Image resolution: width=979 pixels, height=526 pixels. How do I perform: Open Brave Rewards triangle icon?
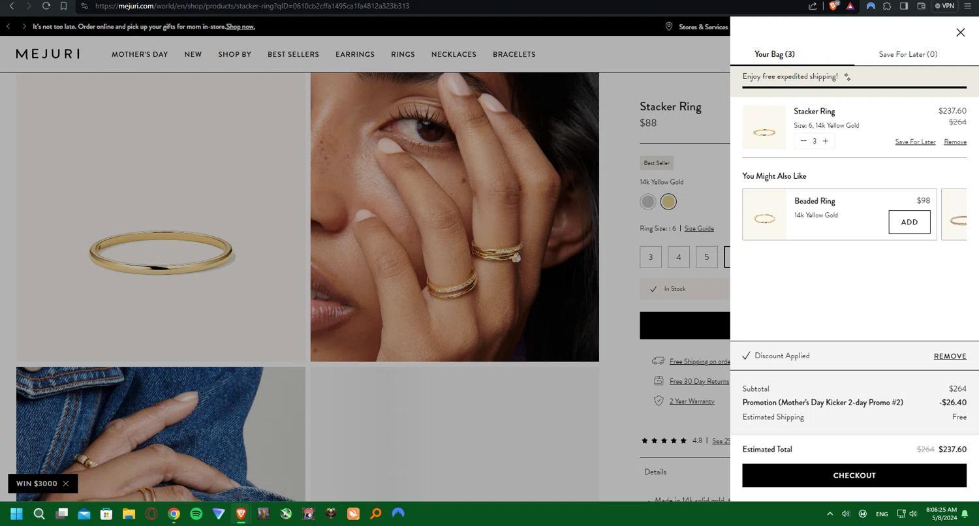pos(850,6)
